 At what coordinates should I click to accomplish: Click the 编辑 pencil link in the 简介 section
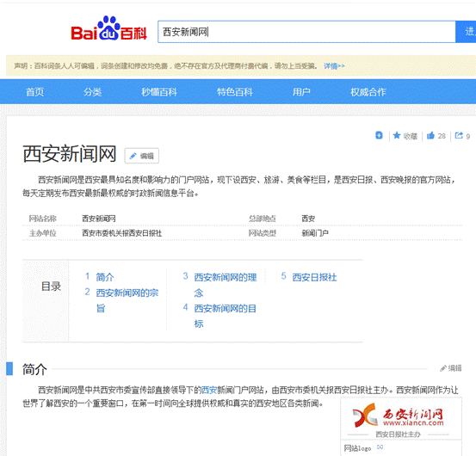(x=451, y=368)
